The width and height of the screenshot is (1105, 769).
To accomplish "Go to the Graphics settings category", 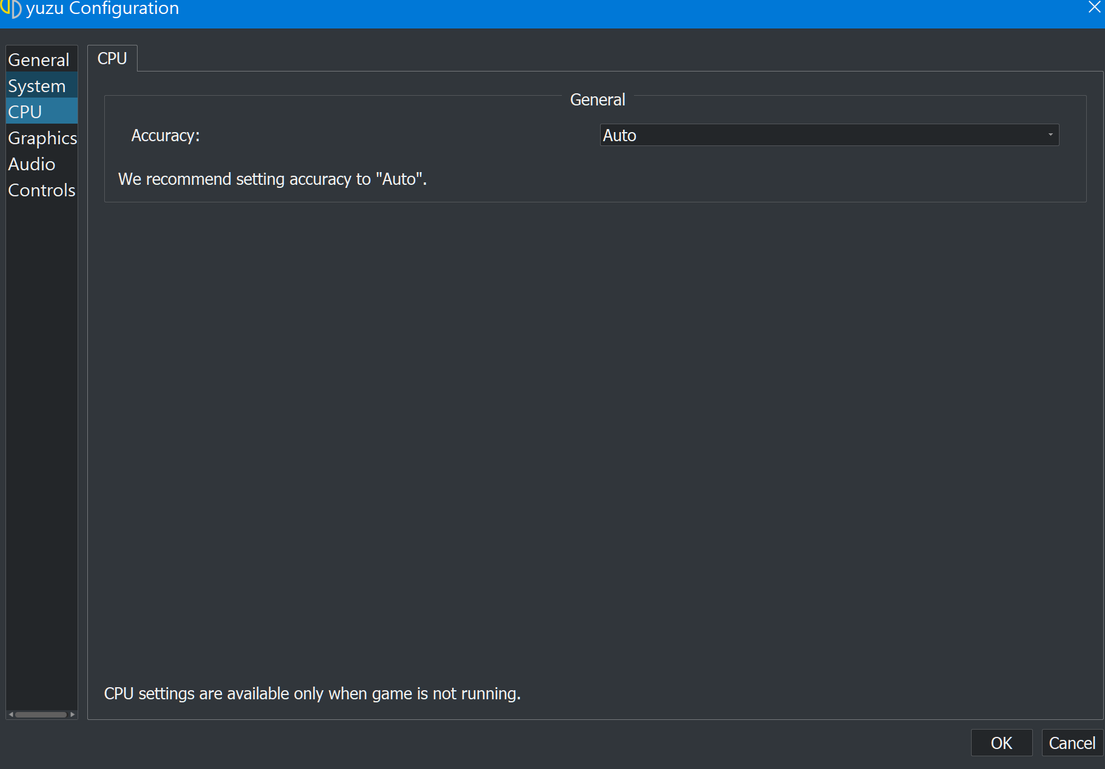I will point(42,138).
